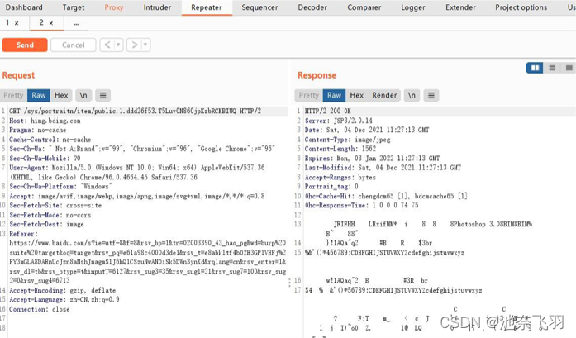Click the Accept-Encoding: gzip, deflate line
This screenshot has height=338, width=576.
pyautogui.click(x=63, y=290)
